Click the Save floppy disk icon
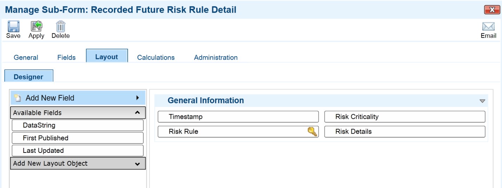The image size is (502, 188). click(x=13, y=26)
